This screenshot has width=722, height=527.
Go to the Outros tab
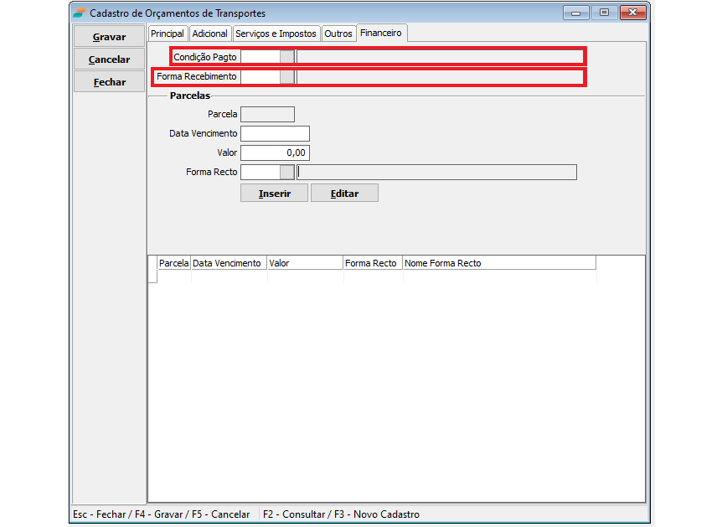[338, 34]
